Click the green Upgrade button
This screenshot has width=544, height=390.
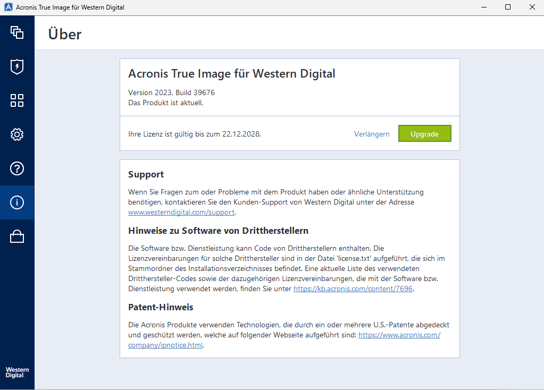pyautogui.click(x=425, y=134)
